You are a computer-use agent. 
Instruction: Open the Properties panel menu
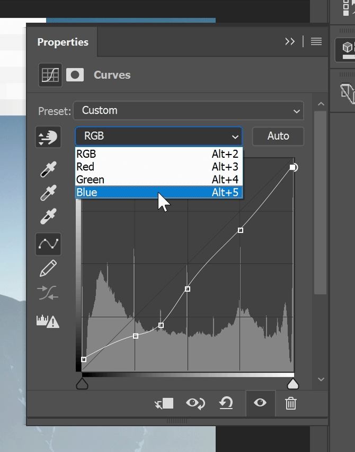click(316, 41)
